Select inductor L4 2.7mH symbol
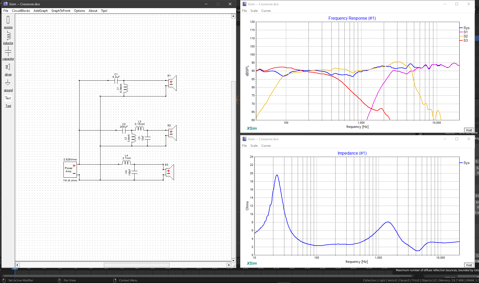 pyautogui.click(x=126, y=162)
